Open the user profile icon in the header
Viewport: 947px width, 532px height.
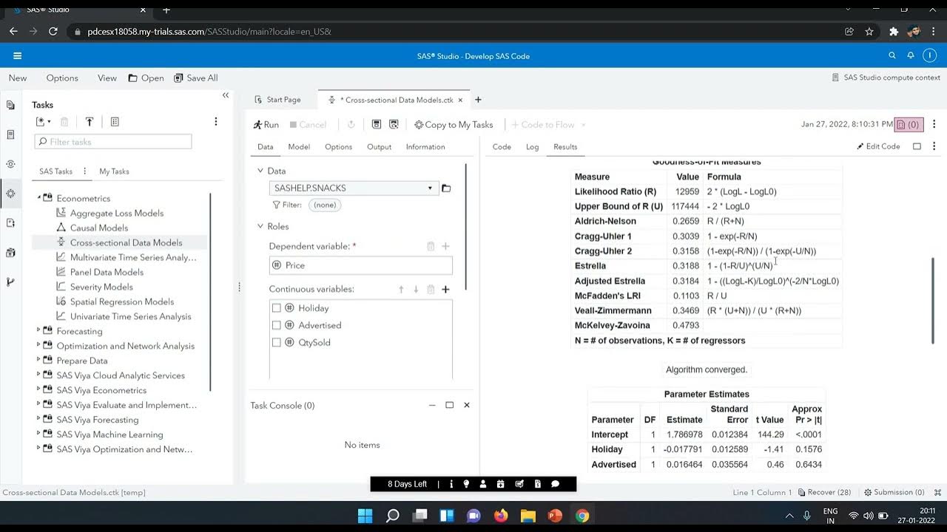929,55
